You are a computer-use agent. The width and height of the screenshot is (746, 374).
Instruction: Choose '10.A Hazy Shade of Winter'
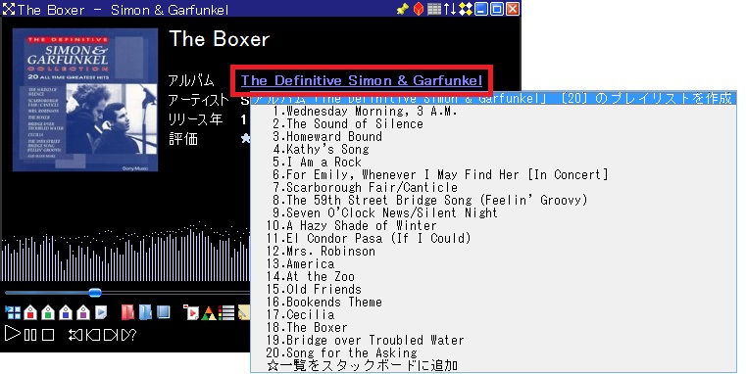coord(493,225)
